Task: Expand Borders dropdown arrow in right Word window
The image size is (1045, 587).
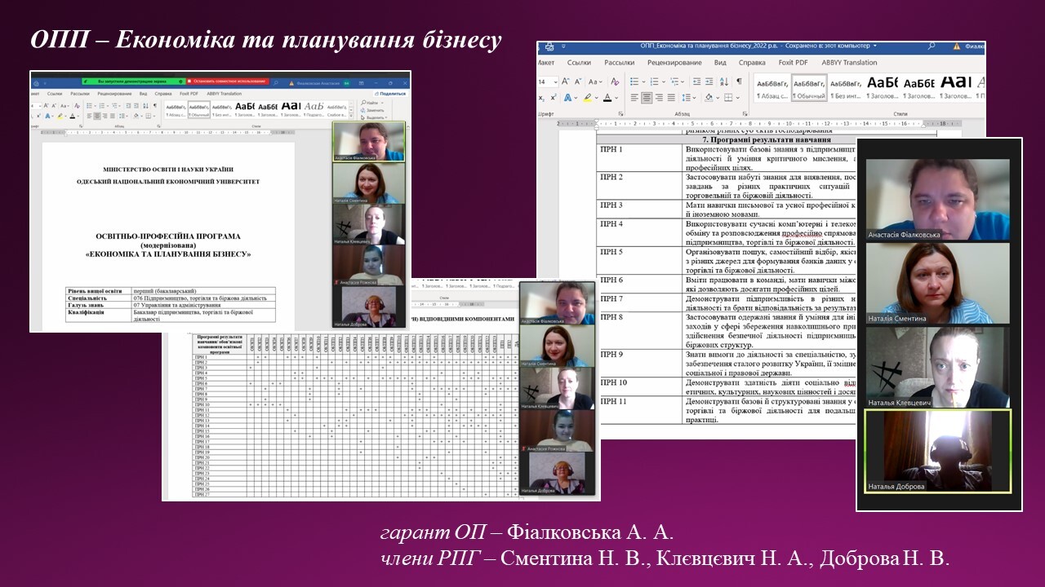Action: click(x=740, y=98)
